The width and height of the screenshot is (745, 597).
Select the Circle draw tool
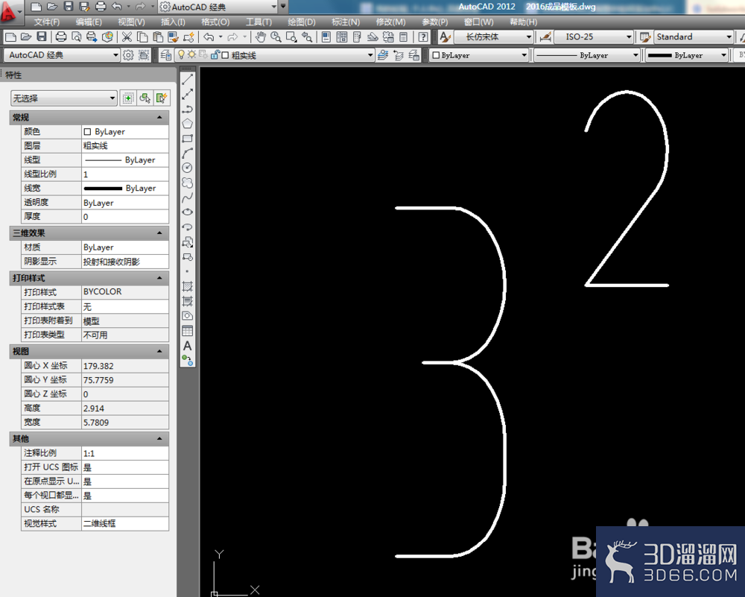187,168
